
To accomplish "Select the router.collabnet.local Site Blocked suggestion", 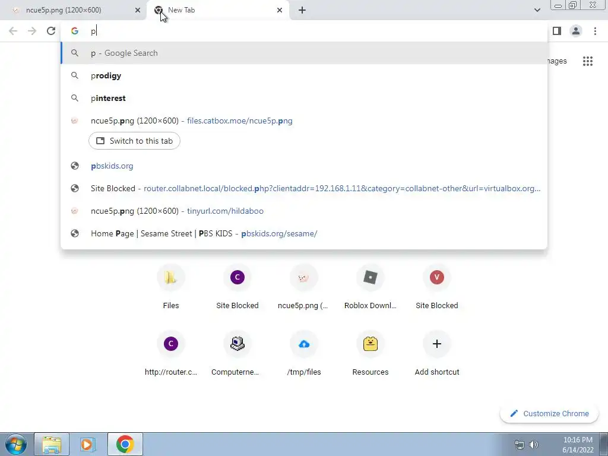I will coord(304,188).
